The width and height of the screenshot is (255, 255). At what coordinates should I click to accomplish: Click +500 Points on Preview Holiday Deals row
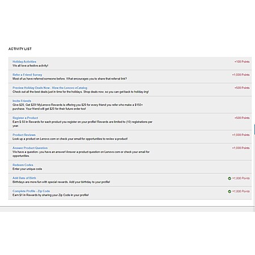pyautogui.click(x=242, y=88)
